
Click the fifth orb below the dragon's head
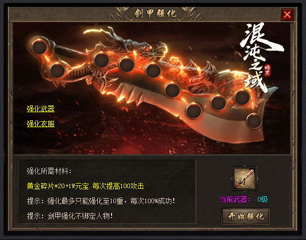pyautogui.click(x=153, y=70)
